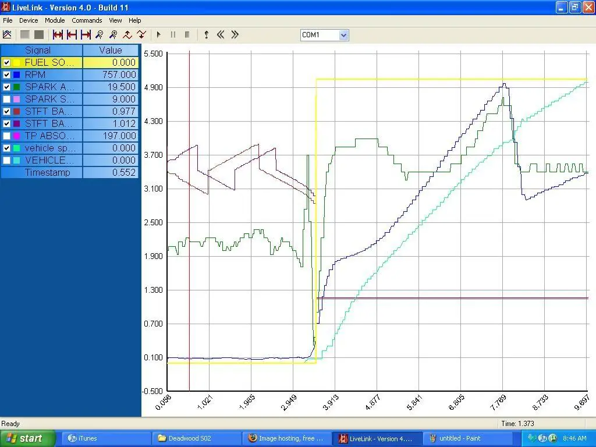The image size is (596, 447).
Task: Select the TP ABSO... signal name
Action: [x=50, y=136]
